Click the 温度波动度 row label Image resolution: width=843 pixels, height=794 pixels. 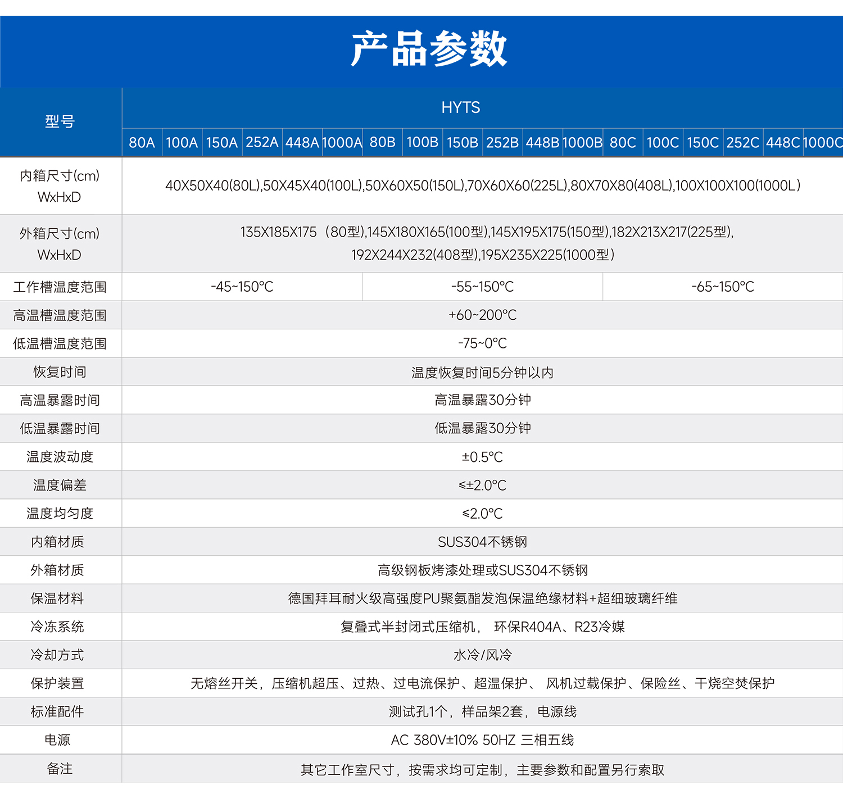point(60,457)
